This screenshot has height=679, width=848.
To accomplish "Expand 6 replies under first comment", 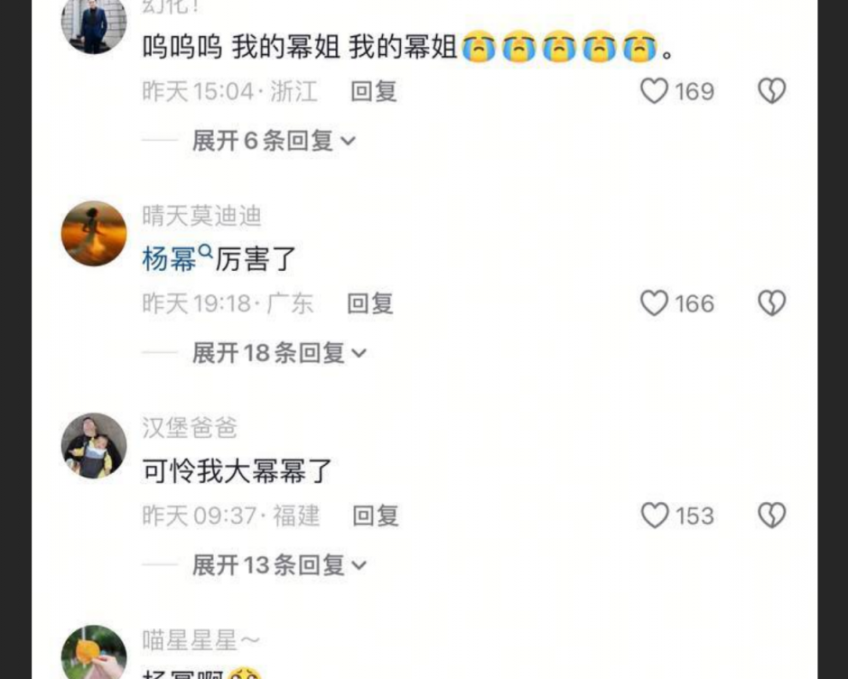I will tap(274, 141).
